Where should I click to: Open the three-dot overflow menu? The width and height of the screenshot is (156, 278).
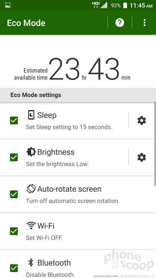point(145,23)
